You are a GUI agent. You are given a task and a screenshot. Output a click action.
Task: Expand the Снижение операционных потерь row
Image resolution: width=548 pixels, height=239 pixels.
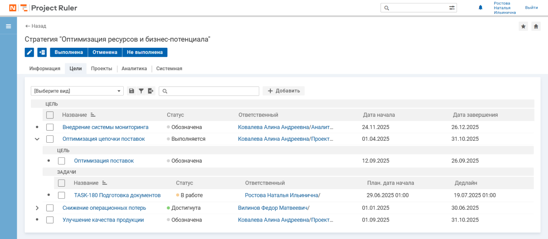(x=37, y=208)
